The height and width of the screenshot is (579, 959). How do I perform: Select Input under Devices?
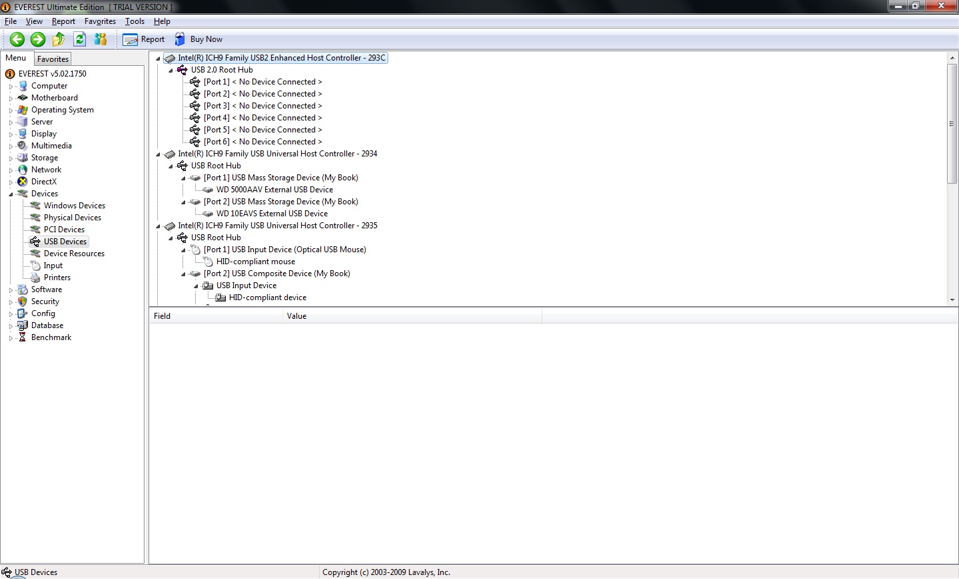[x=53, y=266]
